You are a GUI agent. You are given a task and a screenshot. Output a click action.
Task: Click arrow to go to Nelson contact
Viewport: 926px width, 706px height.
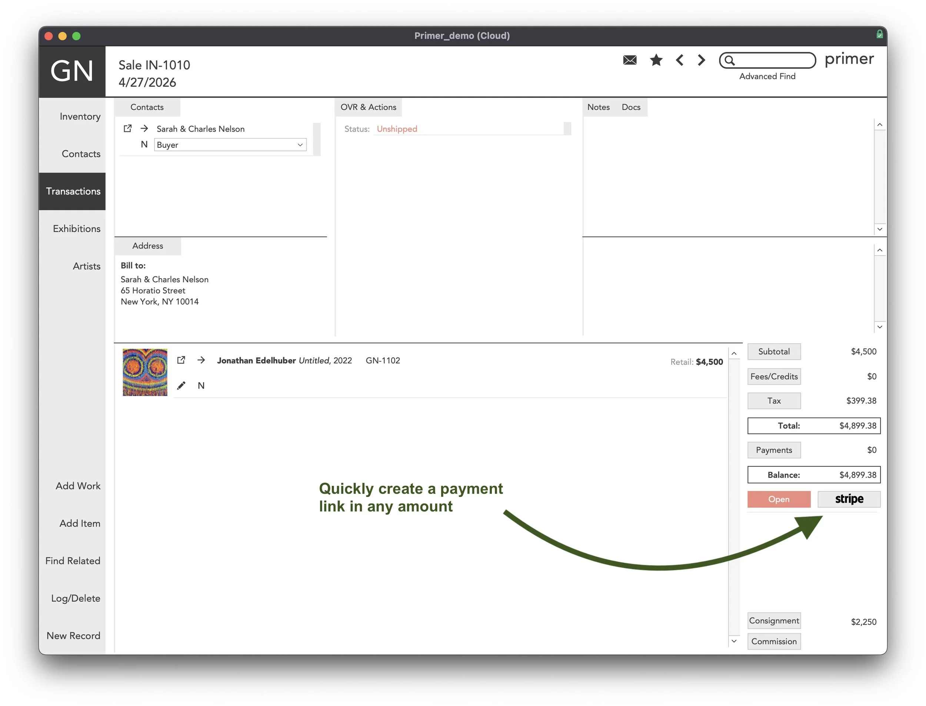click(144, 129)
